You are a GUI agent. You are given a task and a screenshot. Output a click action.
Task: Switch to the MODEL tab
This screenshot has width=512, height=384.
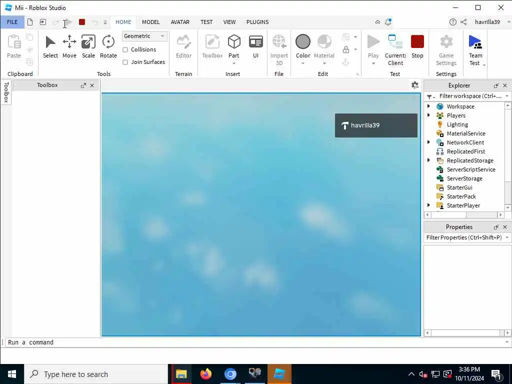150,22
